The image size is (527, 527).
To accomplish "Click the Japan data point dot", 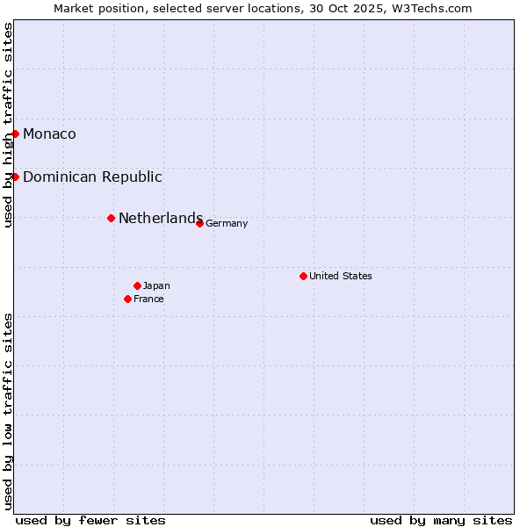I will 137,285.
